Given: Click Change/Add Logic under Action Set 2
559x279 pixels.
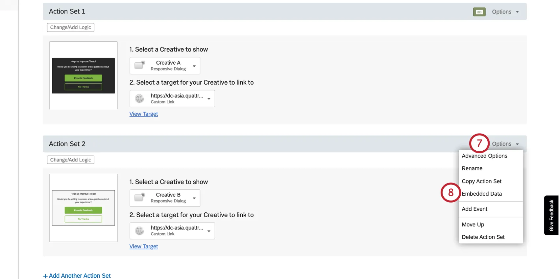Looking at the screenshot, I should (71, 160).
